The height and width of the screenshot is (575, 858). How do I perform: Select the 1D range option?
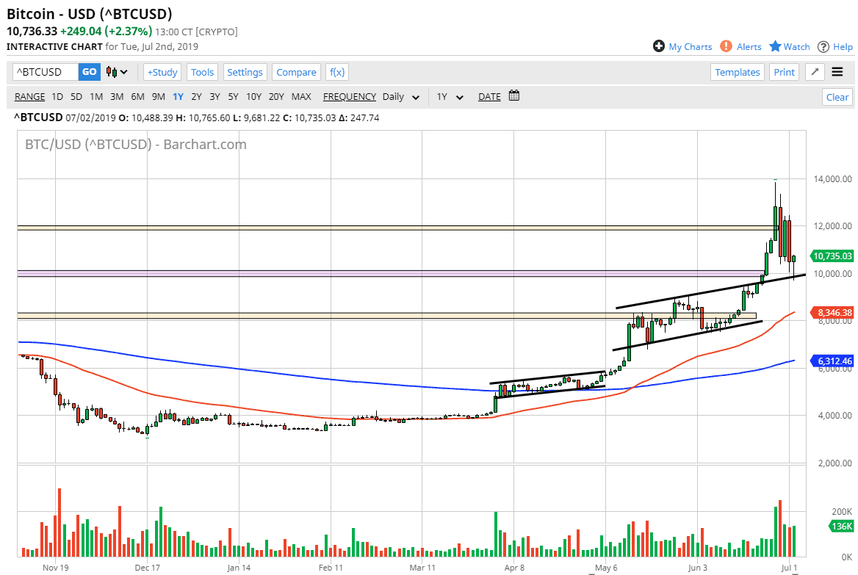[57, 96]
